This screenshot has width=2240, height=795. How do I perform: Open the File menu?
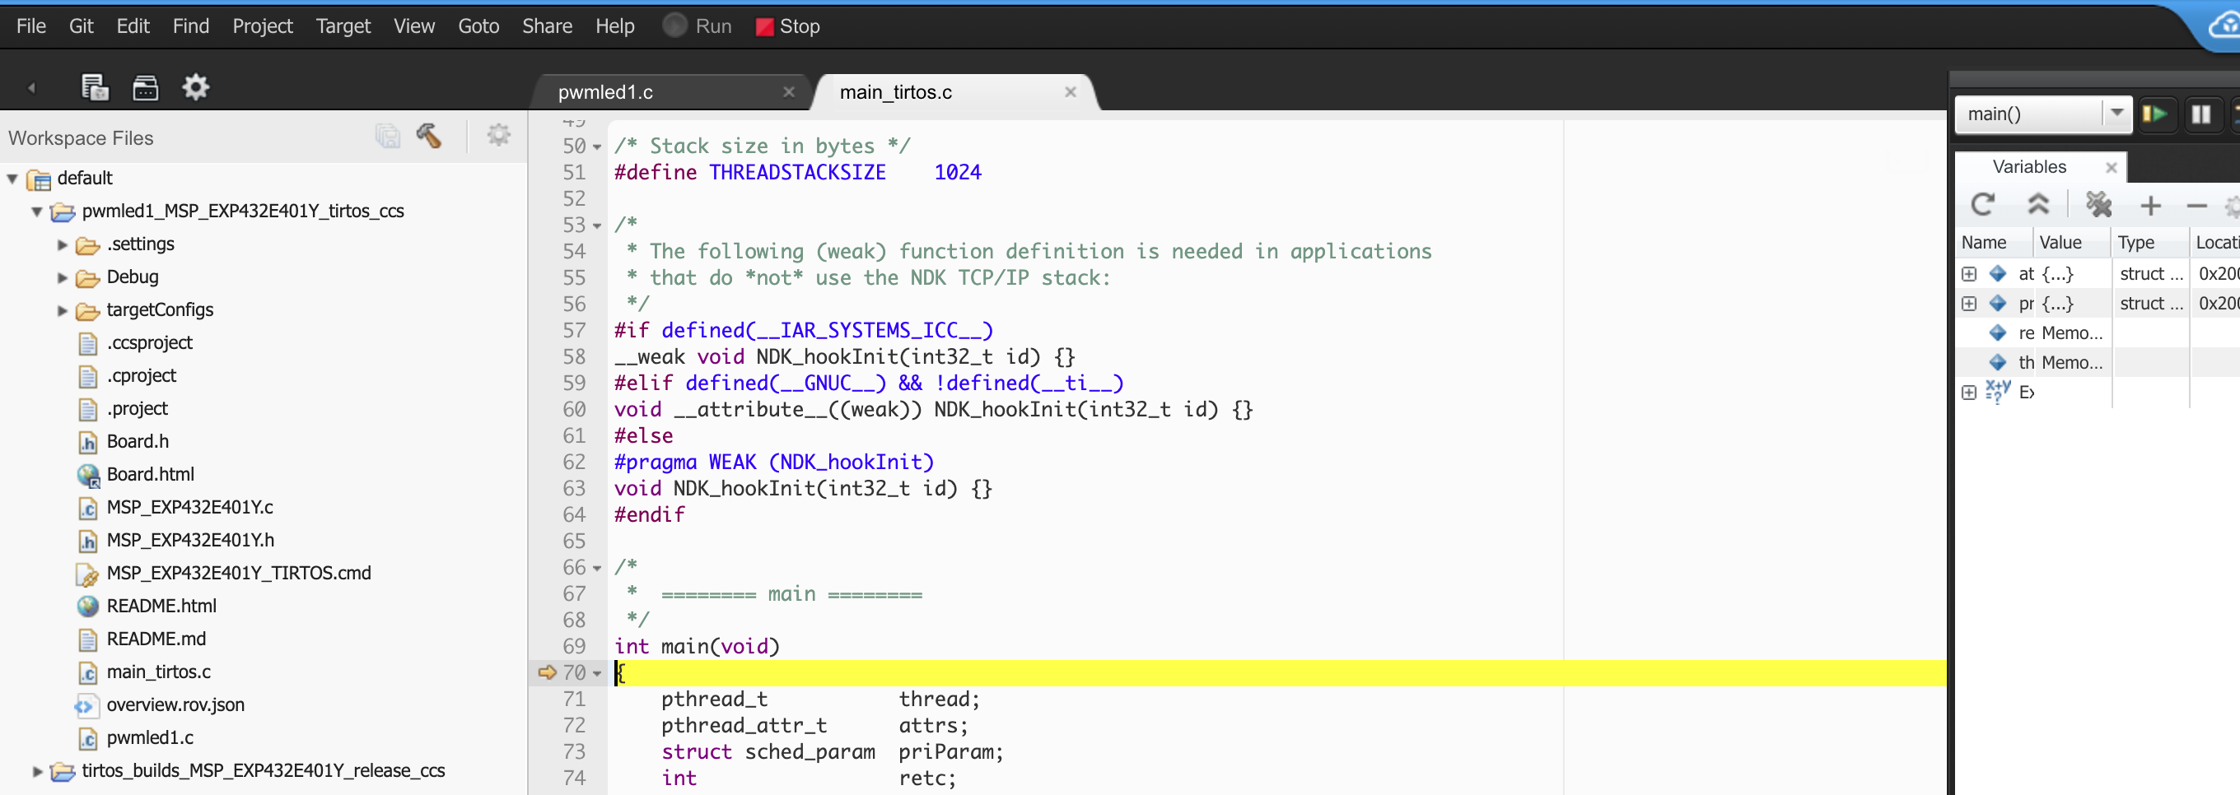tap(31, 26)
